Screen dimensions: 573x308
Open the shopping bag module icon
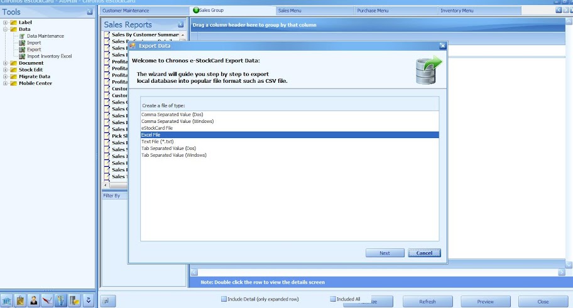[20, 300]
